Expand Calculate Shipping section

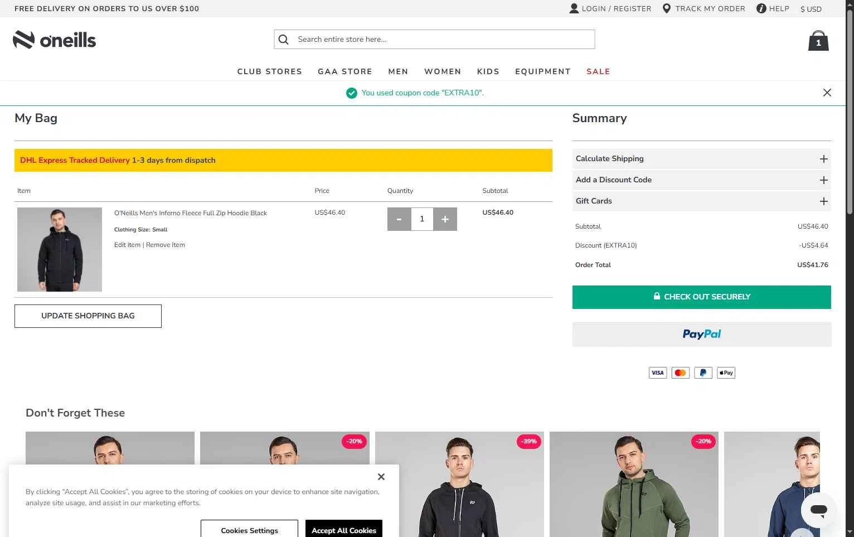point(701,159)
